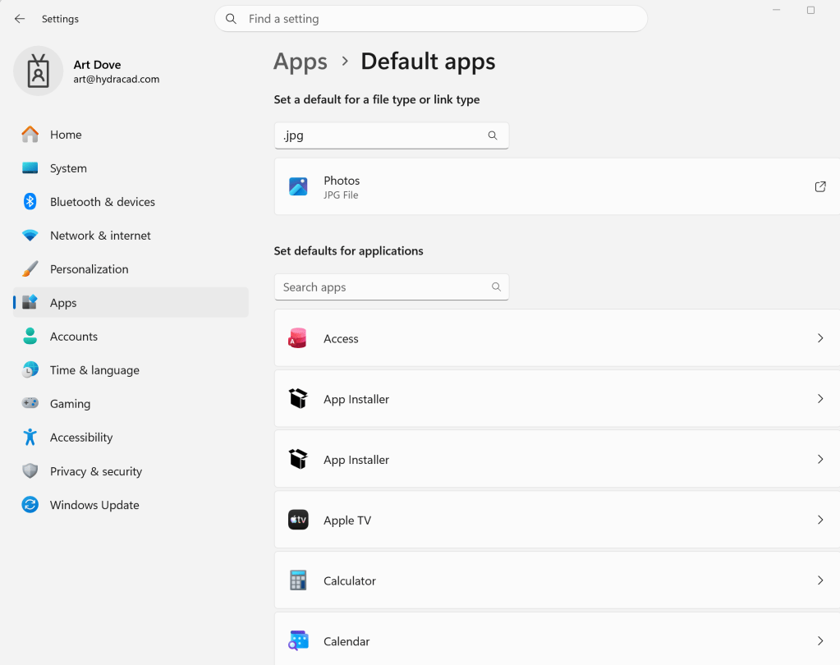Open the Photos JPG File default entry

tap(557, 186)
